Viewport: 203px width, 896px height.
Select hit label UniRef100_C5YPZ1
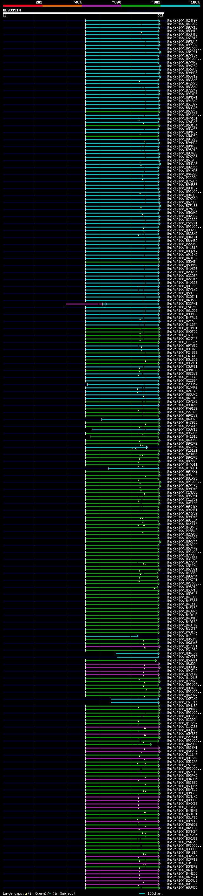[182, 52]
